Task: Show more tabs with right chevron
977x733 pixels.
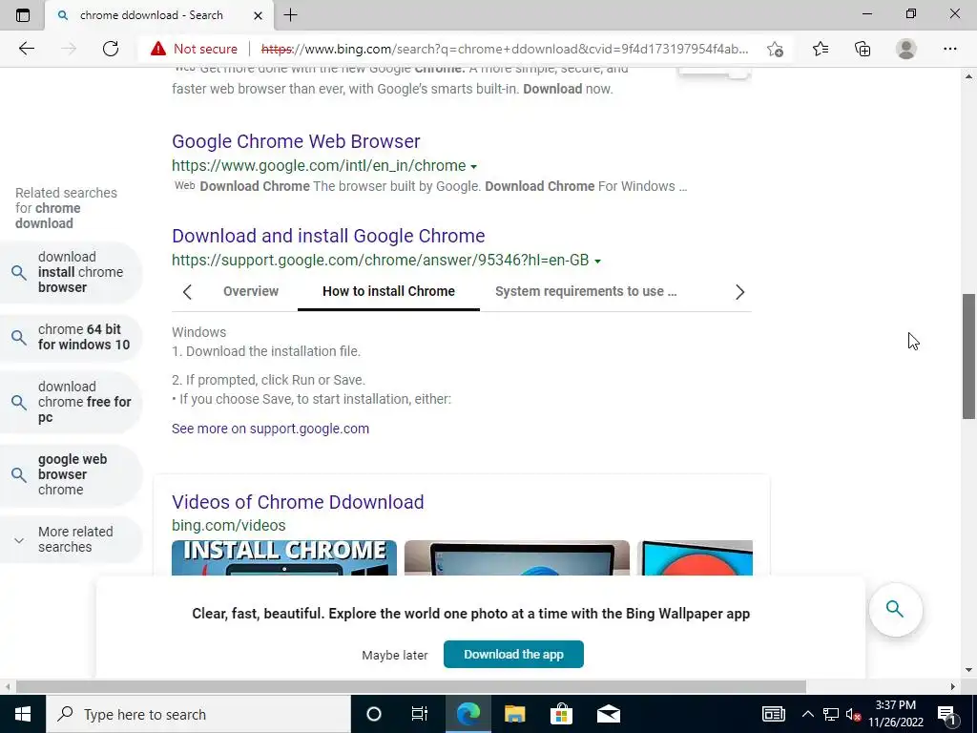Action: point(739,292)
